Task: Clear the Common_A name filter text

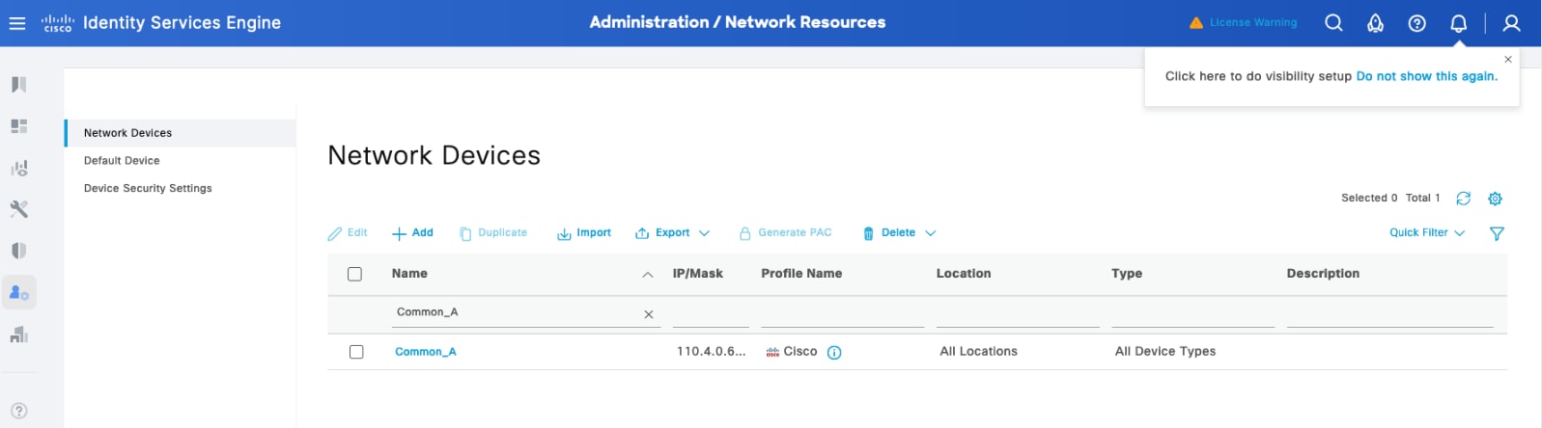Action: (649, 314)
